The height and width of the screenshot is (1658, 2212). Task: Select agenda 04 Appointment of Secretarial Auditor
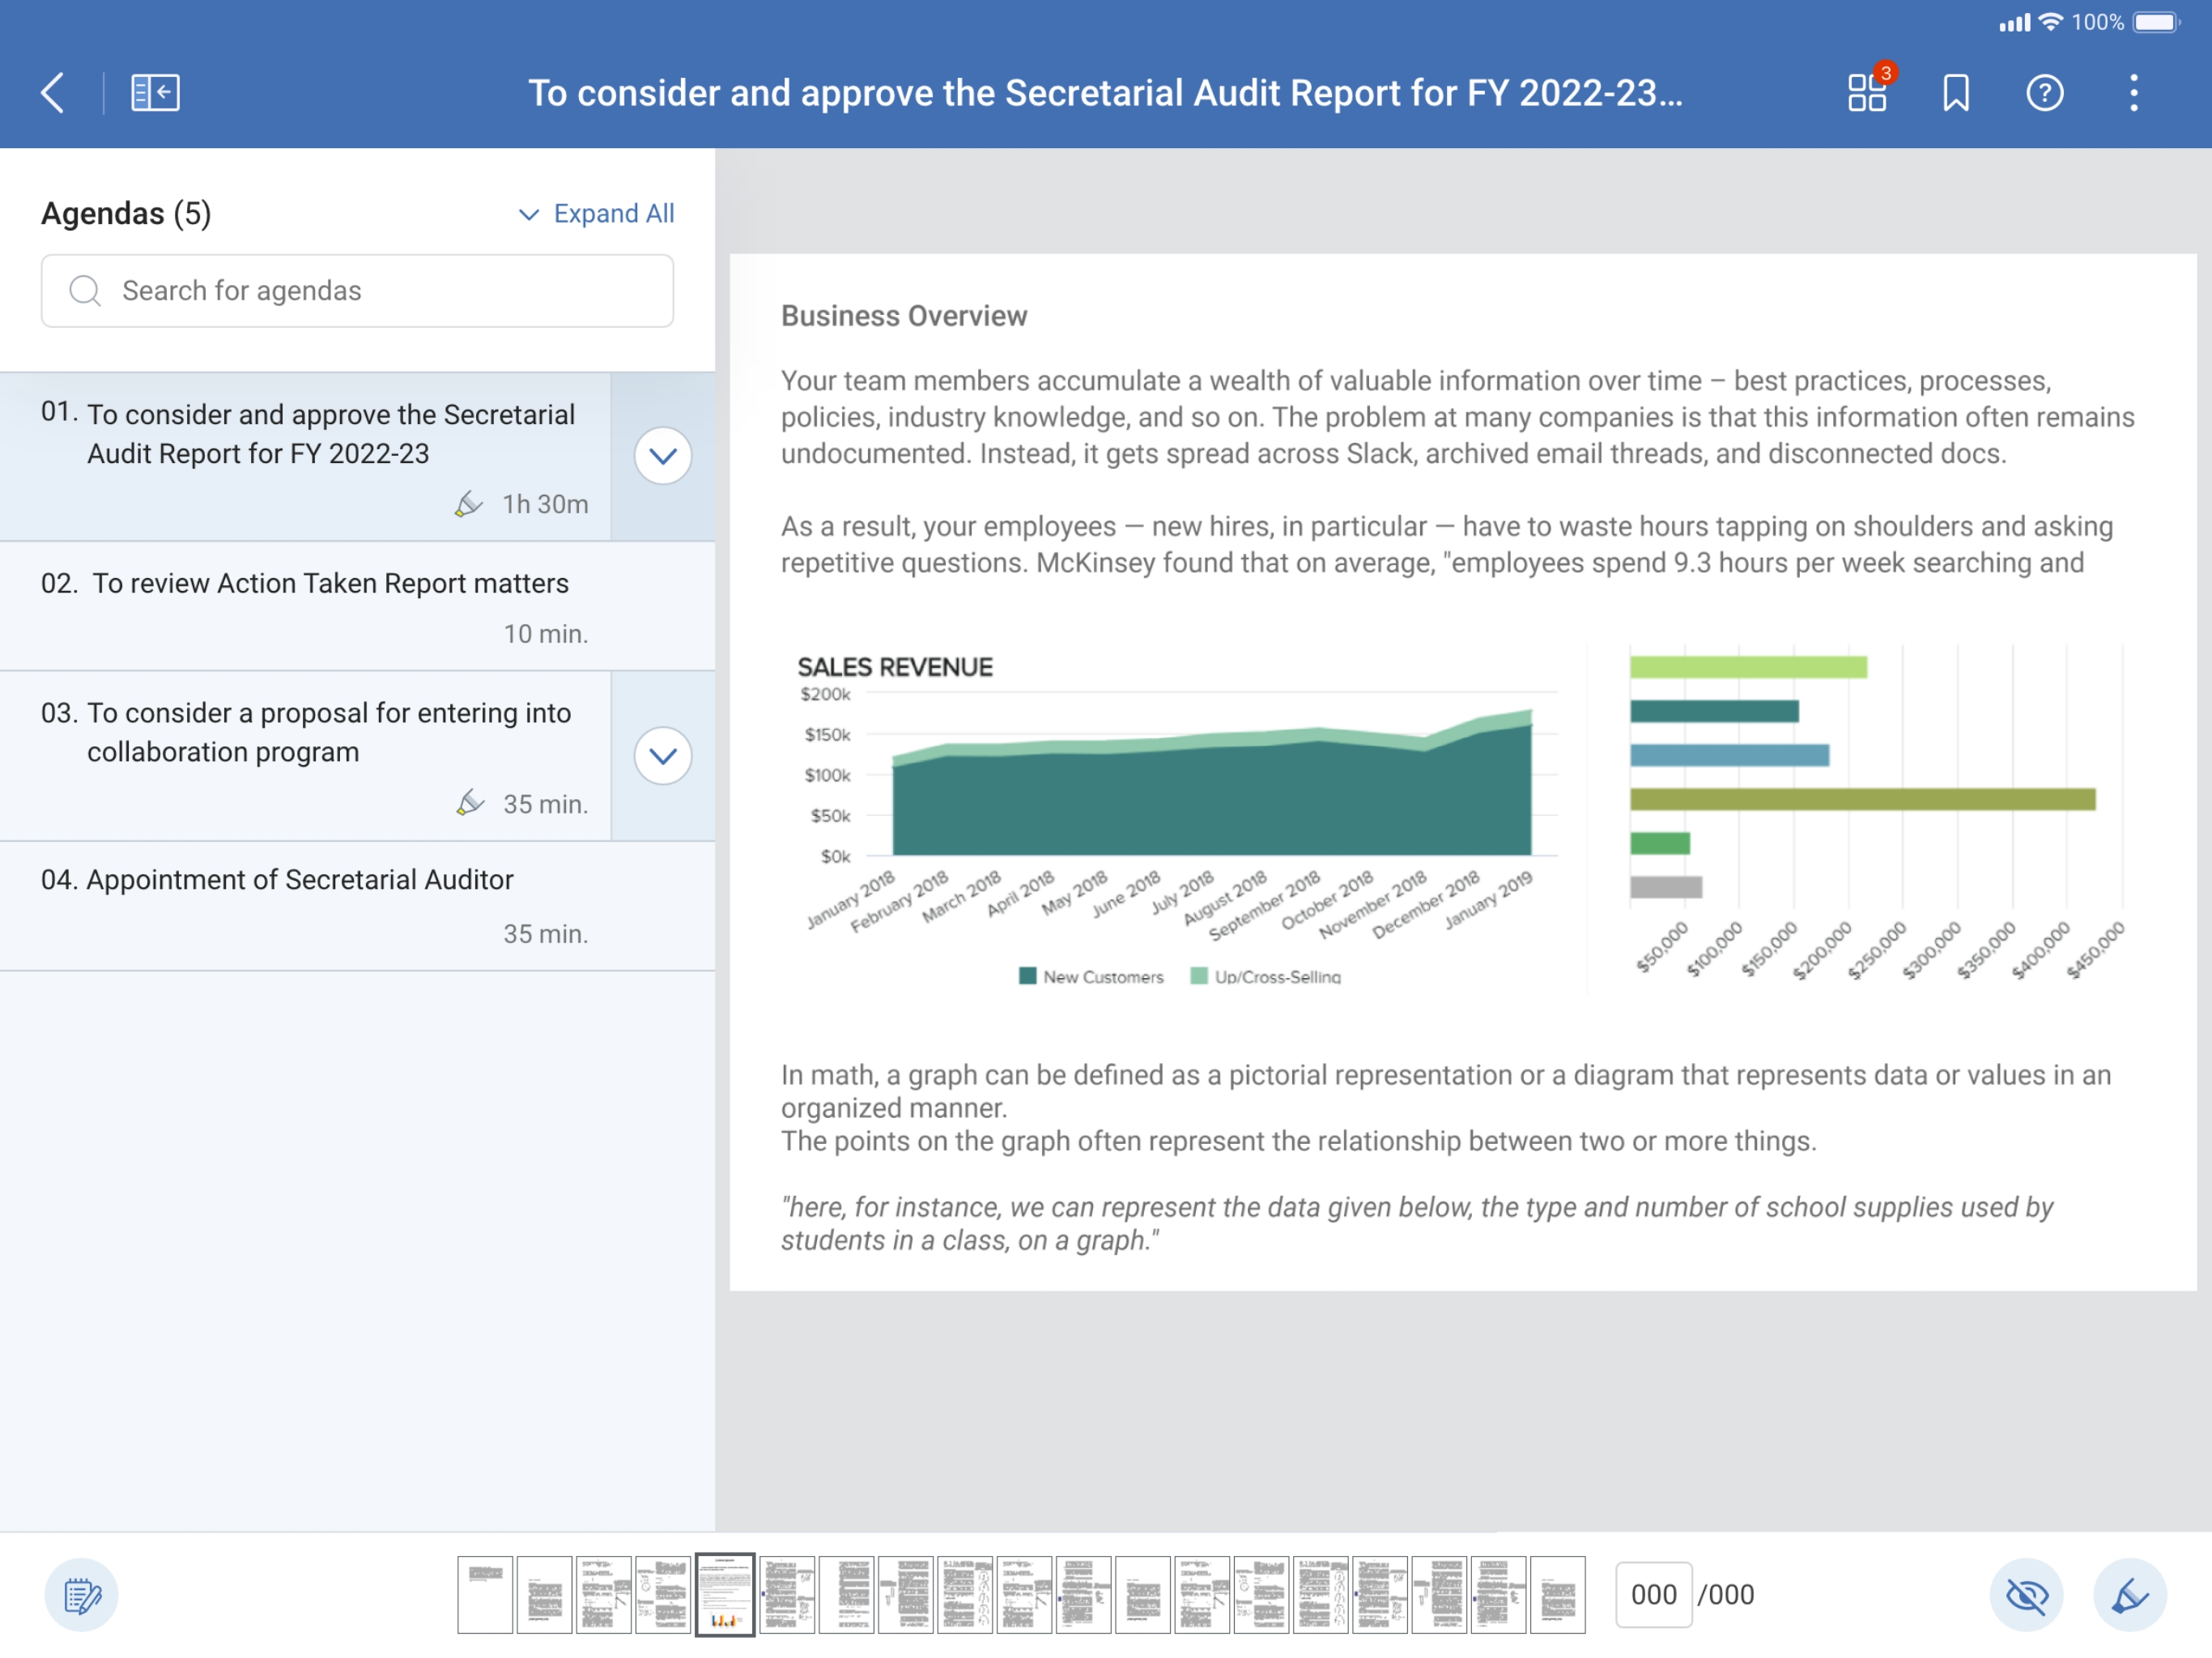[x=357, y=906]
